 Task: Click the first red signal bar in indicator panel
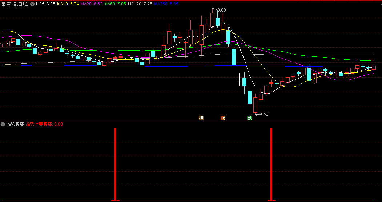pyautogui.click(x=116, y=164)
